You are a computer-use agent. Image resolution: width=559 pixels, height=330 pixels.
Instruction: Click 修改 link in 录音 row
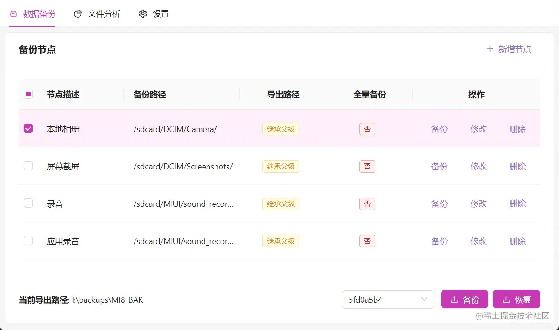pyautogui.click(x=479, y=204)
